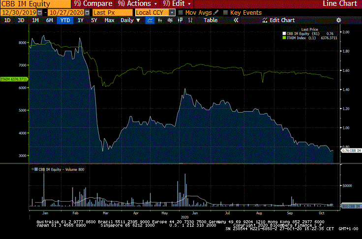Click the 0.76 CBB IM price label
Viewport: 362px width, 239px height.
tap(351, 150)
